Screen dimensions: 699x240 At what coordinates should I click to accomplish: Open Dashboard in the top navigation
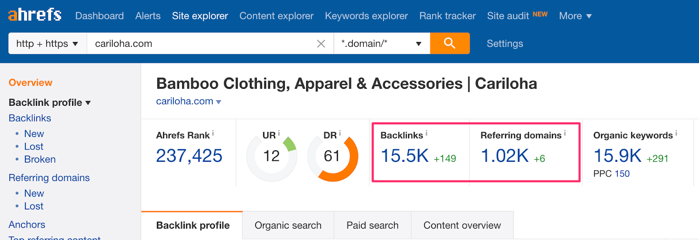tap(100, 16)
